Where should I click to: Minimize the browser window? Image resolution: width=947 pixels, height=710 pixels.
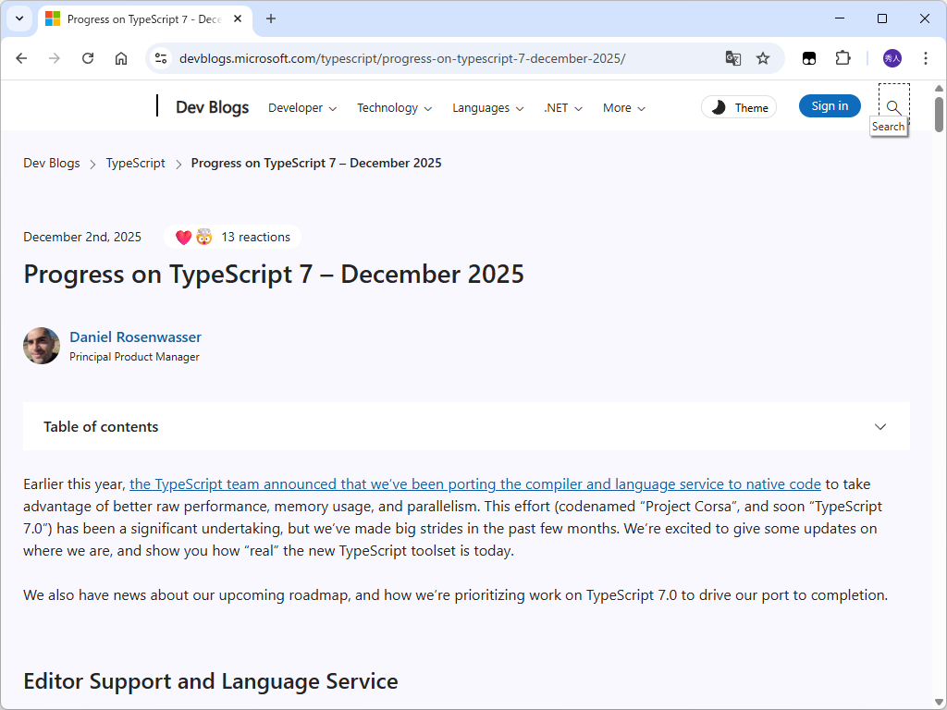pos(840,18)
